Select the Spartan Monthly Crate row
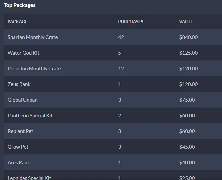The width and height of the screenshot is (222, 180). [33, 37]
